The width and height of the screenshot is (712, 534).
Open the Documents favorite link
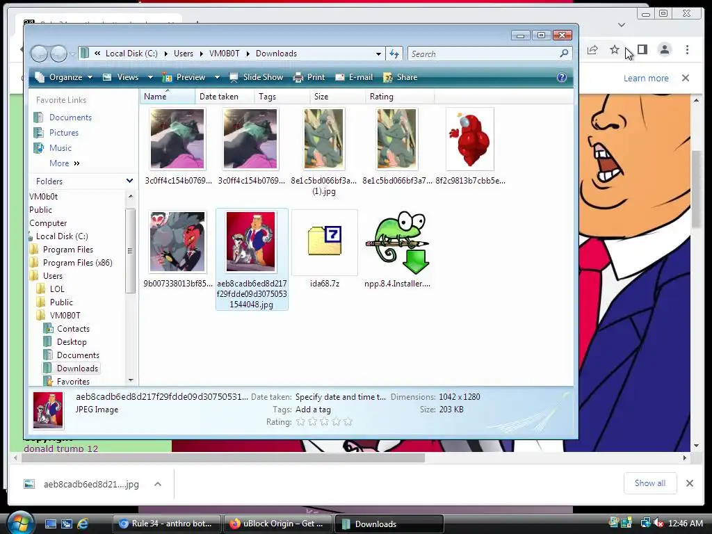pos(70,118)
